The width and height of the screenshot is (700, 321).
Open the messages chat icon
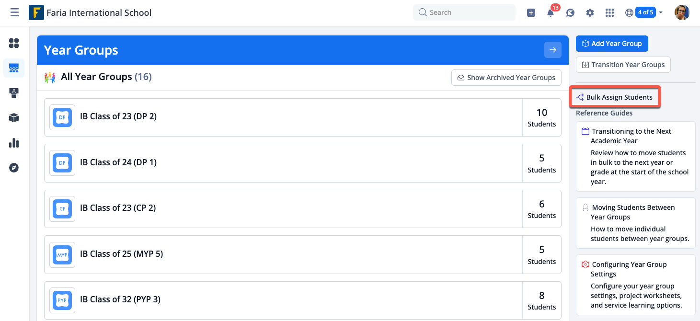(570, 13)
